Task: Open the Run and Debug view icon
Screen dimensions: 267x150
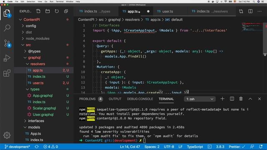Action: pos(7,58)
